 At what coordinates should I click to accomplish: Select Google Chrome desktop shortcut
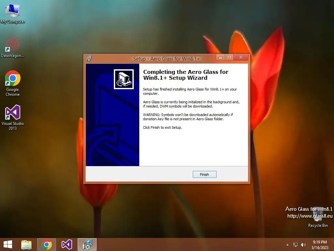click(x=13, y=83)
